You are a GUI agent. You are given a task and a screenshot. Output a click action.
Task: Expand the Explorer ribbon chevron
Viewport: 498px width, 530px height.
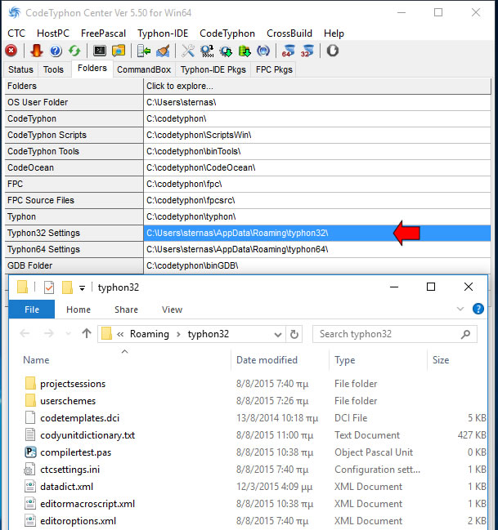pos(460,309)
